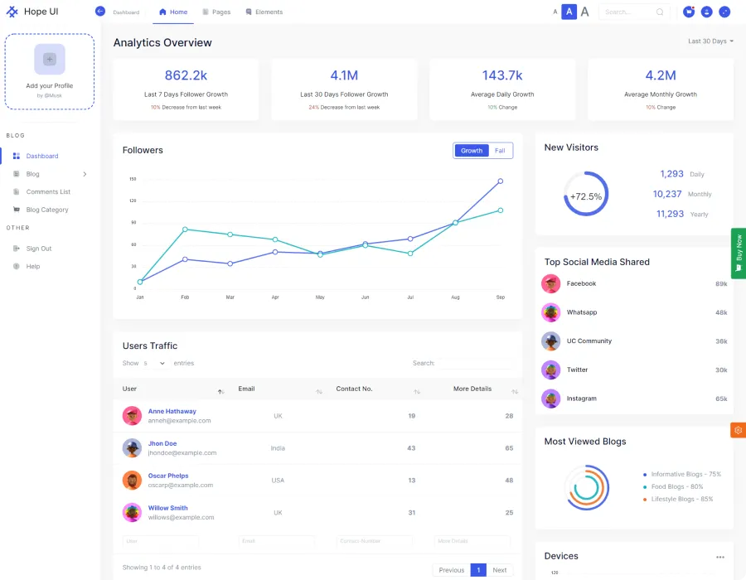Click the Users Traffic search field
This screenshot has height=580, width=746.
coord(474,363)
